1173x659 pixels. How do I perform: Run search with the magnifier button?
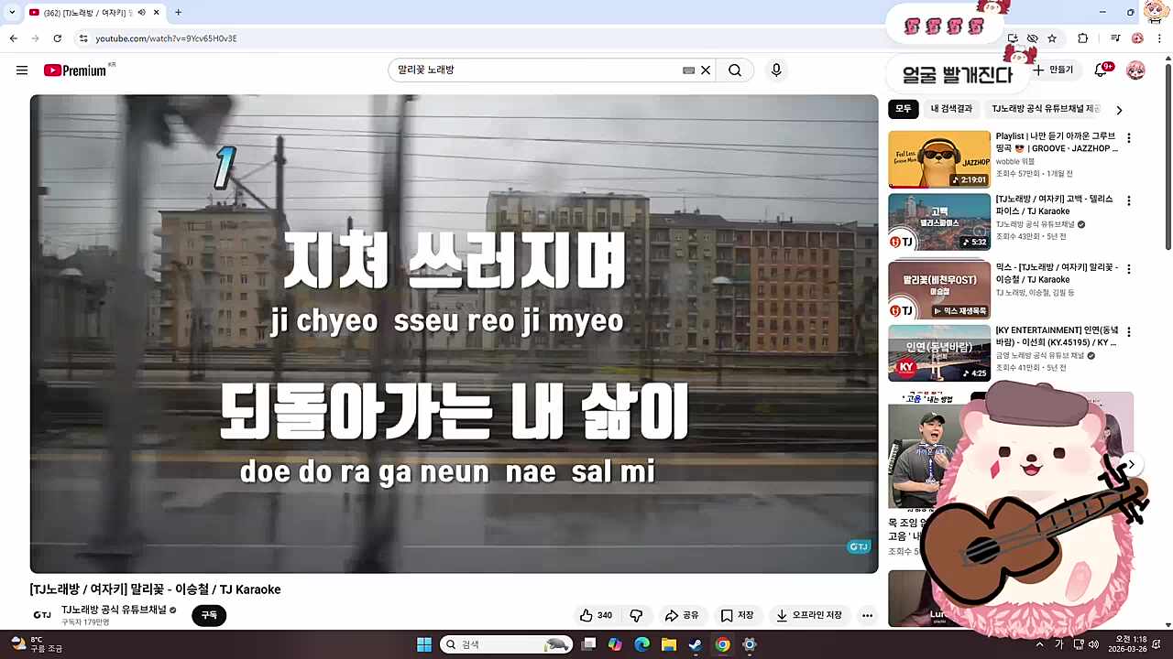[x=735, y=70]
